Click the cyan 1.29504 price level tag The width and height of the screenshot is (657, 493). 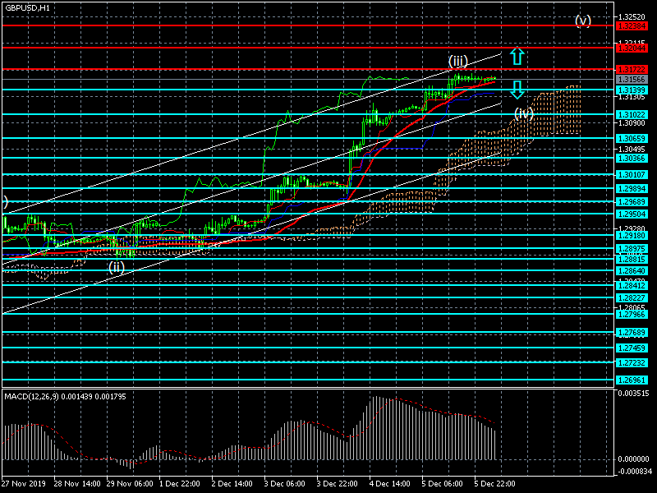click(x=632, y=214)
